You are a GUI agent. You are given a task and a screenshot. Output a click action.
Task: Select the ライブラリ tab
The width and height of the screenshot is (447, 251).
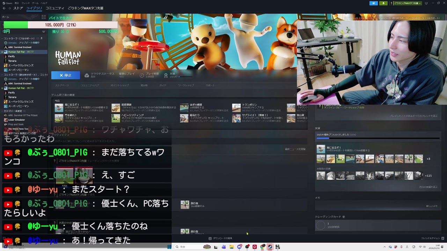[34, 8]
